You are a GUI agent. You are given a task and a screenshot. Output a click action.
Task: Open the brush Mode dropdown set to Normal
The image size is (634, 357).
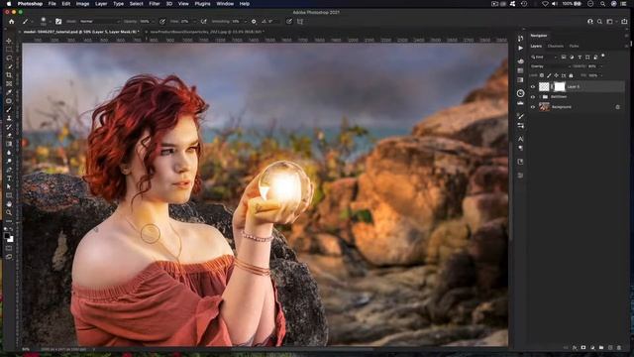[x=99, y=22]
